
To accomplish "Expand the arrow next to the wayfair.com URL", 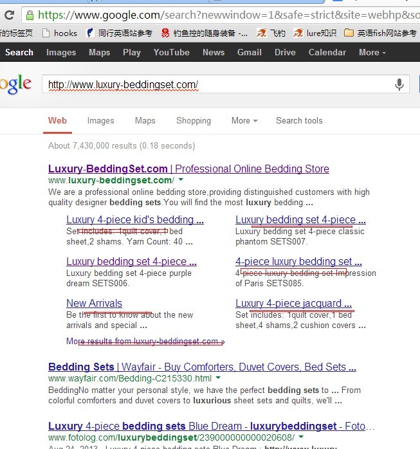I will (218, 378).
